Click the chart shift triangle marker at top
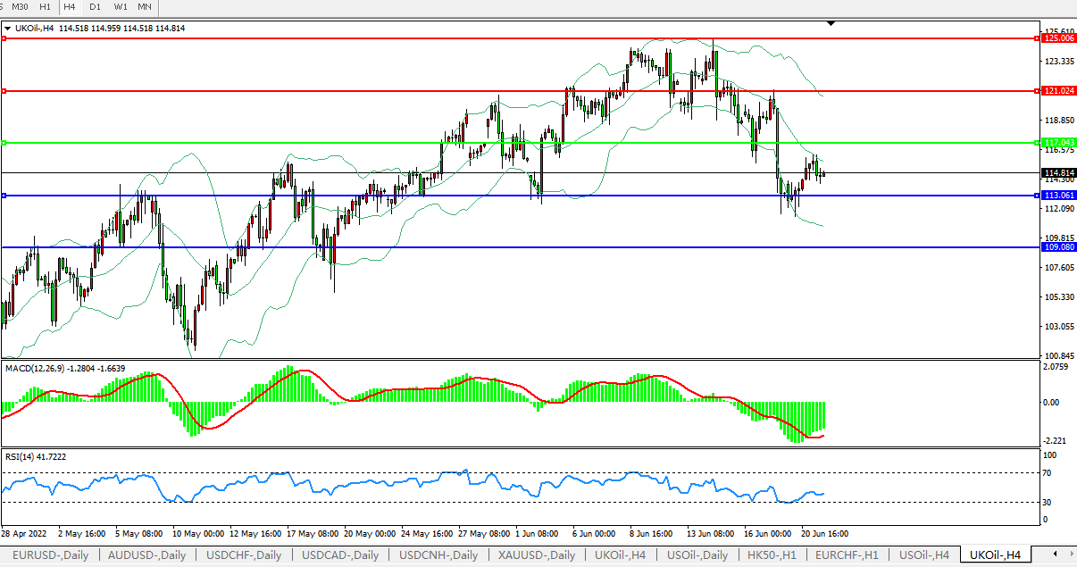This screenshot has height=567, width=1077. point(831,23)
